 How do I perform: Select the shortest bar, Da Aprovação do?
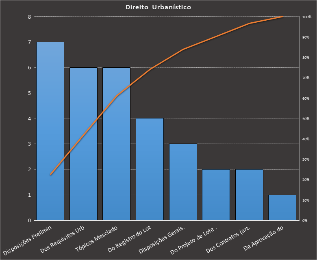click(x=282, y=208)
